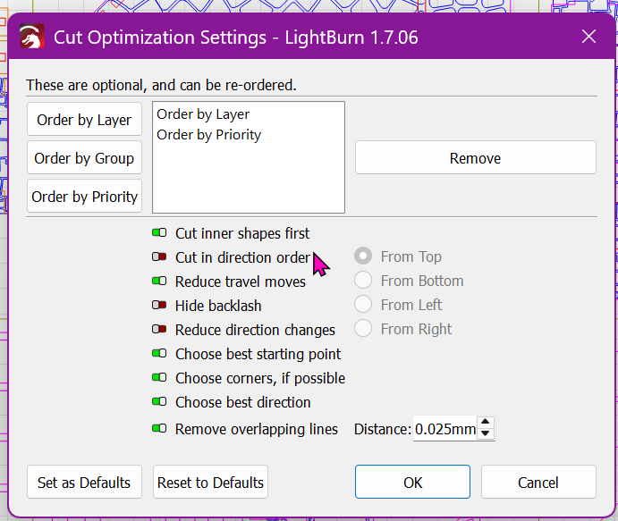
Task: Toggle Choose corners, if possible switch
Action: point(159,377)
